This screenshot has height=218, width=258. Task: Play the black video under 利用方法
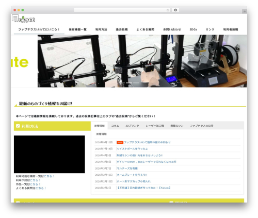[x=50, y=154]
